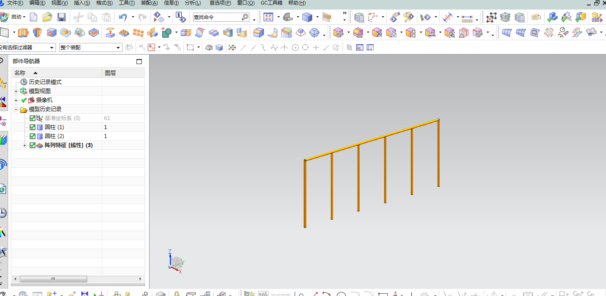The height and width of the screenshot is (296, 606).
Task: Open GC工具箱 menu
Action: click(272, 3)
